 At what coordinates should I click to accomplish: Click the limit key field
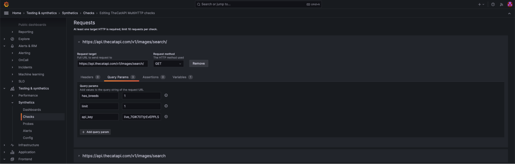tap(99, 106)
